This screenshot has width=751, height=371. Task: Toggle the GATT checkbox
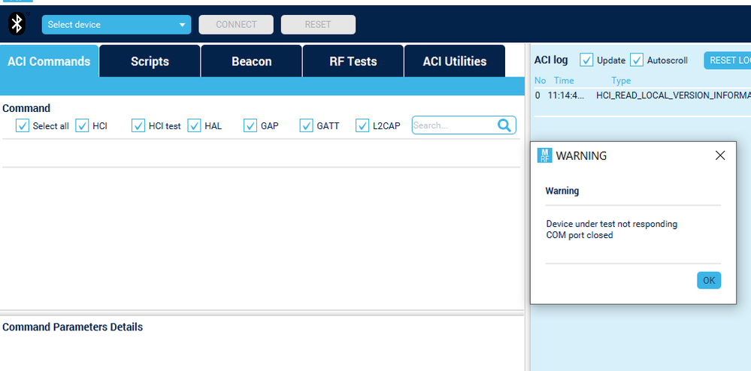tap(307, 126)
